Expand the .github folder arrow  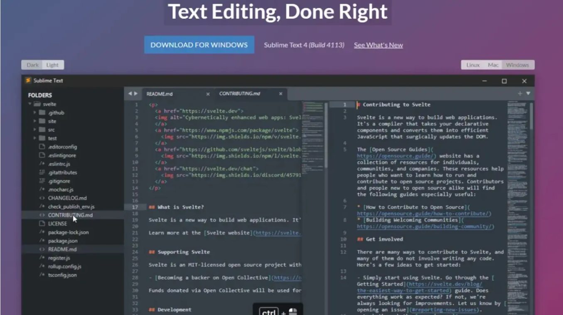[x=35, y=112]
